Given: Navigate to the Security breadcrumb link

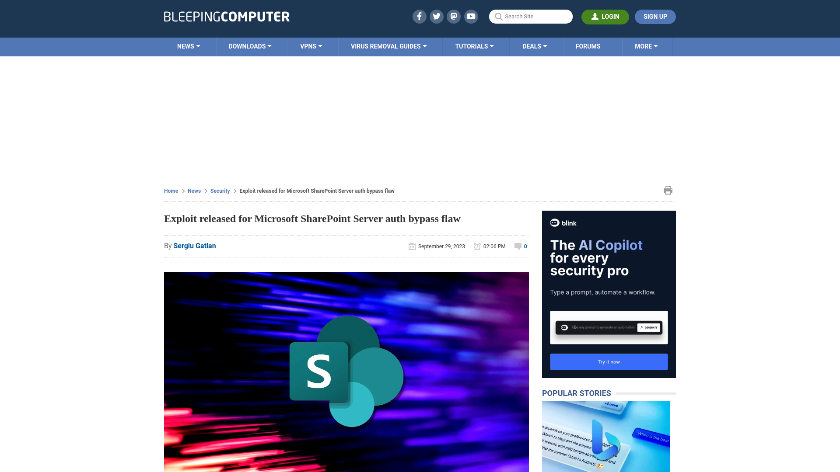Looking at the screenshot, I should [x=220, y=191].
